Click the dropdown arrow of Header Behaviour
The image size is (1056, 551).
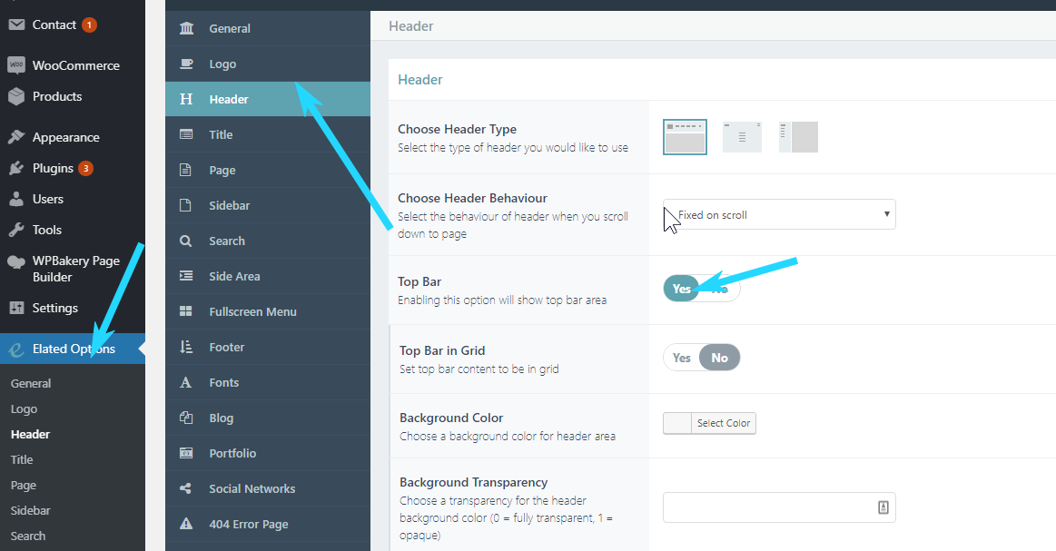886,214
